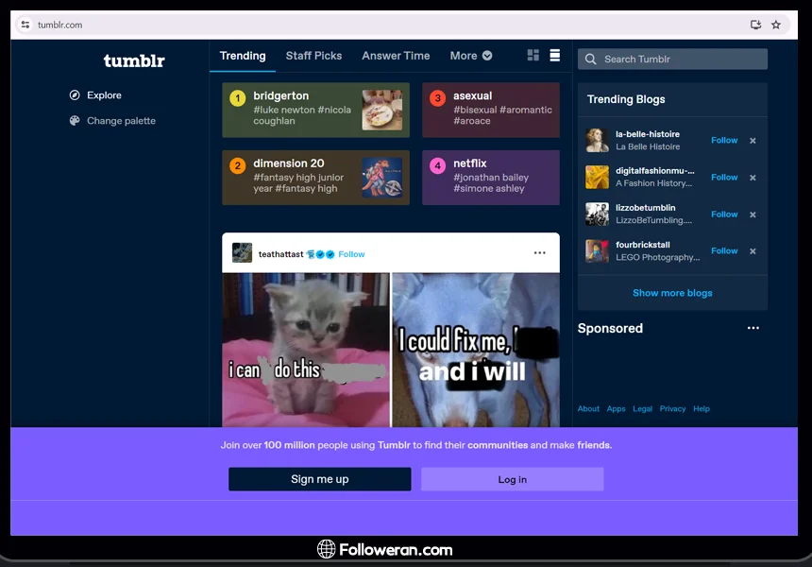Dismiss fourbrickstall blog suggestion
812x567 pixels.
pyautogui.click(x=753, y=251)
